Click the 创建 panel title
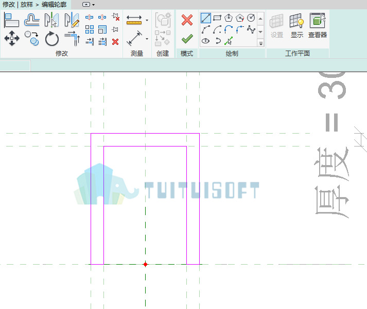Image resolution: width=367 pixels, height=309 pixels. (x=163, y=54)
